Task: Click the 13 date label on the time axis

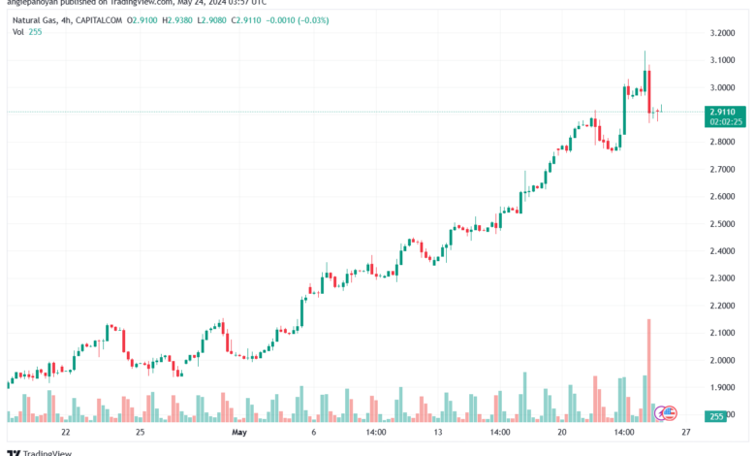Action: point(438,432)
